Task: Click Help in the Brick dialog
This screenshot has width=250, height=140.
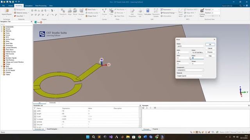Action: (x=210, y=56)
